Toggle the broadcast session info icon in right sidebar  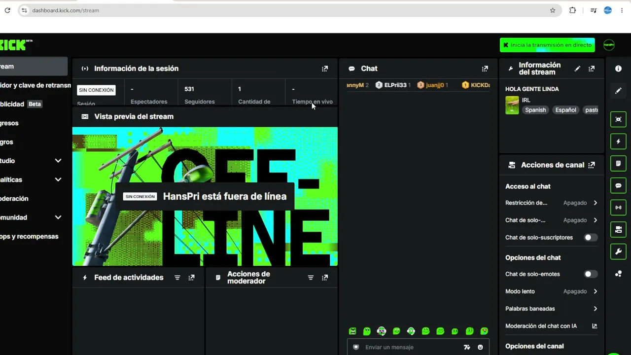pos(618,208)
